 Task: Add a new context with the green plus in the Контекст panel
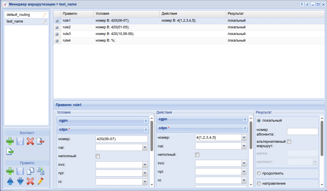(x=10, y=141)
